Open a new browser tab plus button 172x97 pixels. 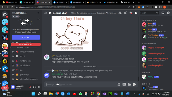(x=139, y=2)
